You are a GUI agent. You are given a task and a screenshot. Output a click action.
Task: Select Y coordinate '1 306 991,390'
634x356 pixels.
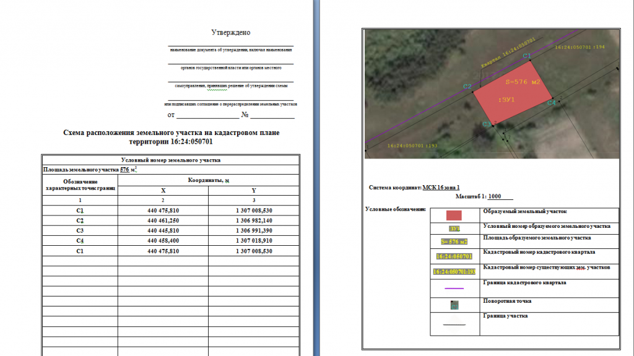pyautogui.click(x=254, y=230)
